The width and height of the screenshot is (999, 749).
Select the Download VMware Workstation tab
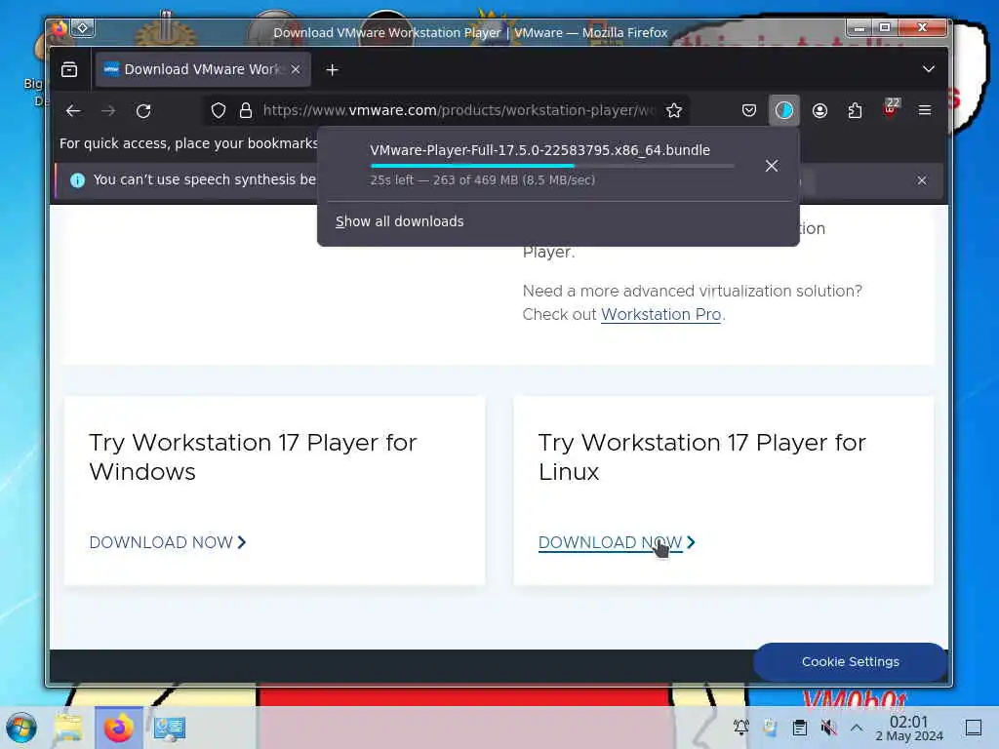click(203, 69)
